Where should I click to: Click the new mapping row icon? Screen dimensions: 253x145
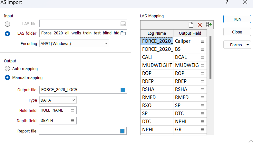191,25
